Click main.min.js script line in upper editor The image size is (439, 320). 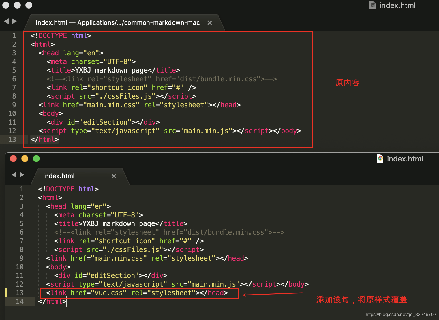(170, 131)
